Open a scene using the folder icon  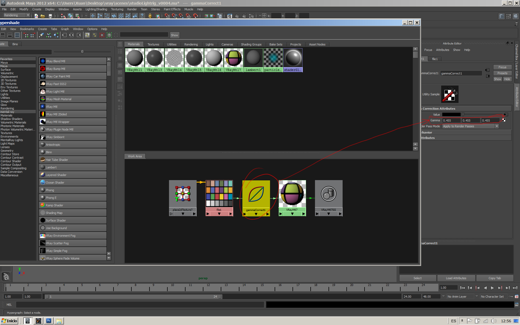tap(43, 16)
